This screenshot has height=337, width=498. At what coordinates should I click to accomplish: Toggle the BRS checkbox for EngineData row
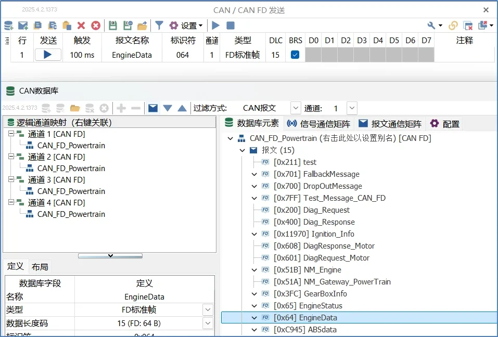pos(295,55)
